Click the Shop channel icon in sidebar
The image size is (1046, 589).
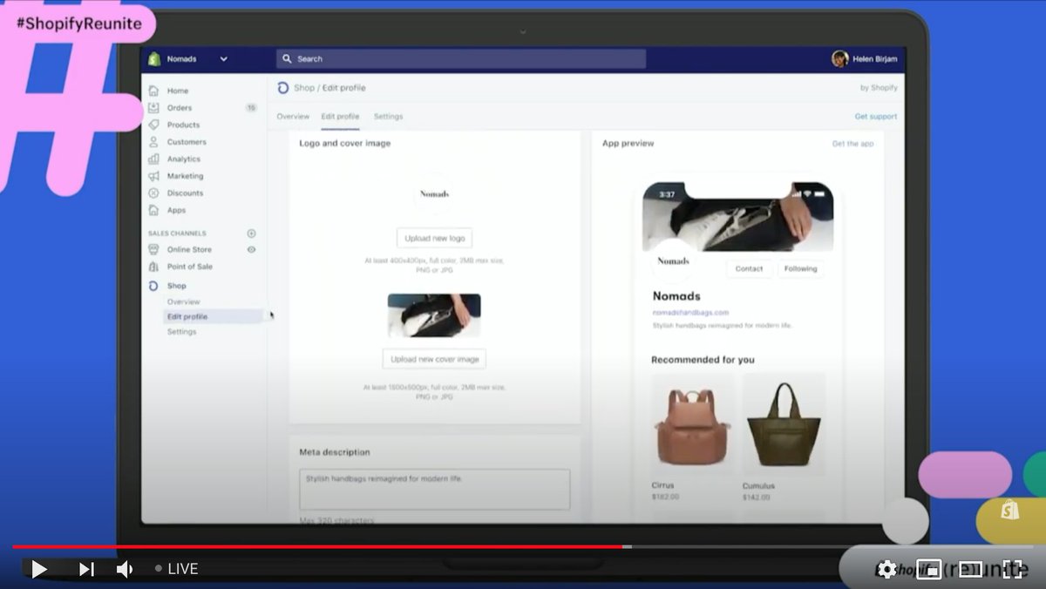pos(153,286)
